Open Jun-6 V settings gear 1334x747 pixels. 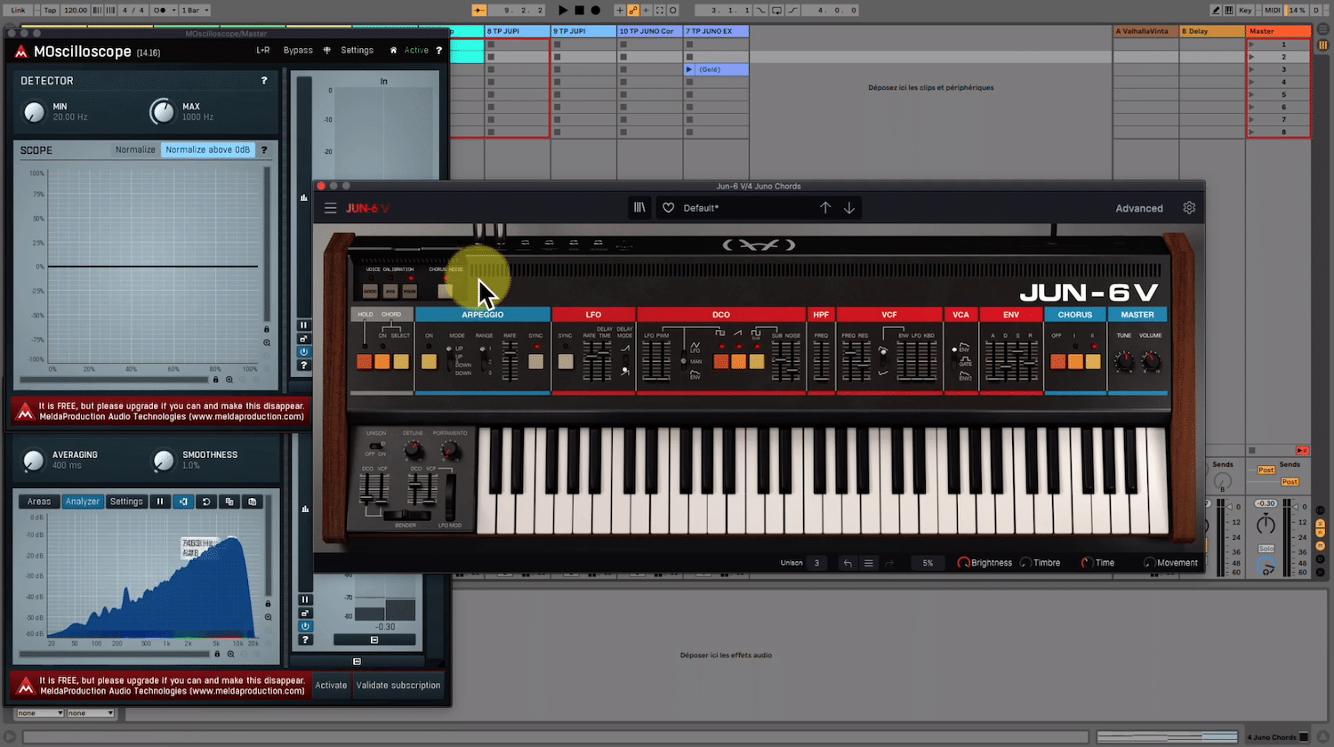[1189, 207]
